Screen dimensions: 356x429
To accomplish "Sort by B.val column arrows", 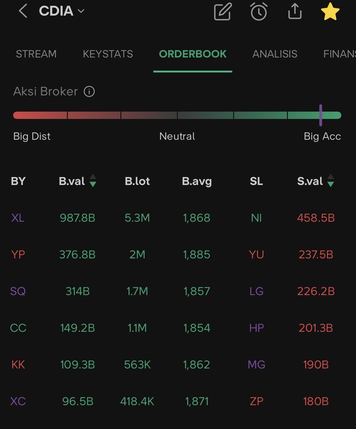I will click(x=93, y=181).
